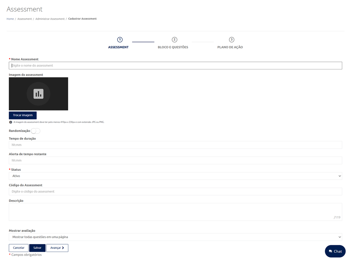The image size is (351, 263).
Task: Click the info icon beside image size note
Action: click(x=11, y=122)
